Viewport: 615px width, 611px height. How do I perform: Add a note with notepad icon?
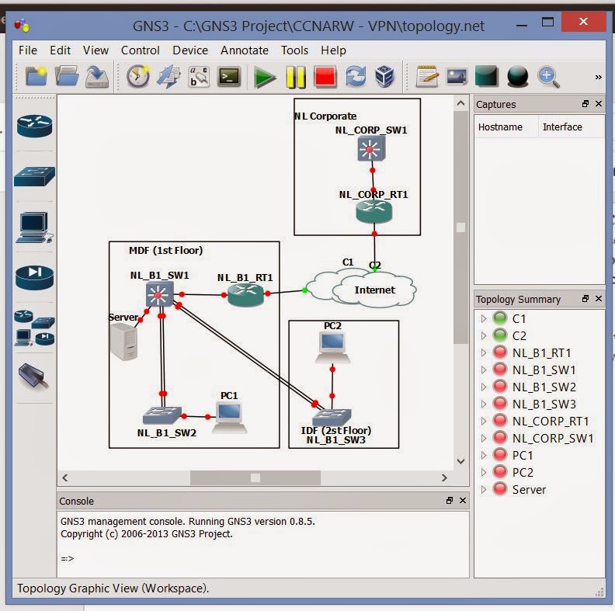click(427, 77)
